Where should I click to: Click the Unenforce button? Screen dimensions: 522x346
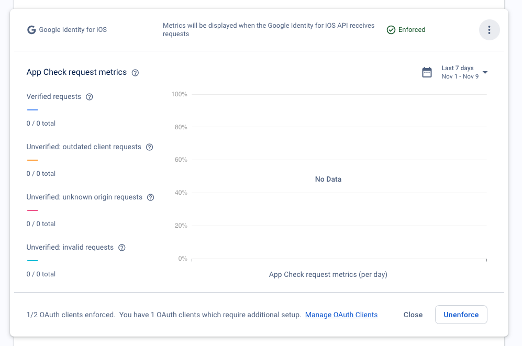click(x=461, y=315)
